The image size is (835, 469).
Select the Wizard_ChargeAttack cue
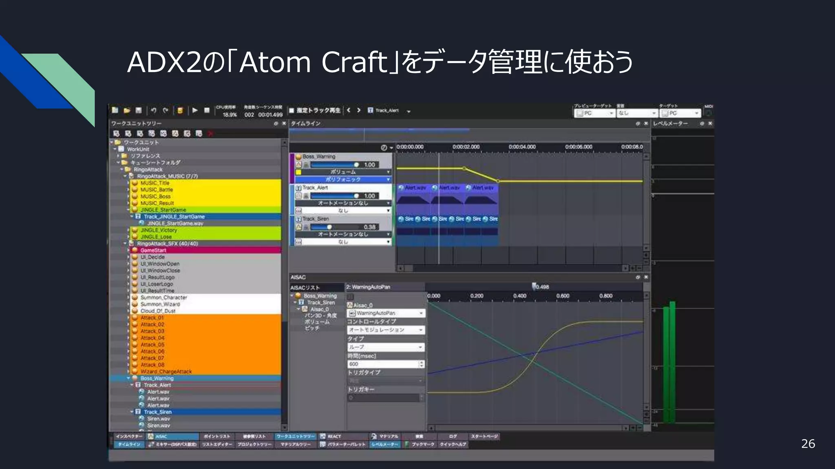click(166, 371)
